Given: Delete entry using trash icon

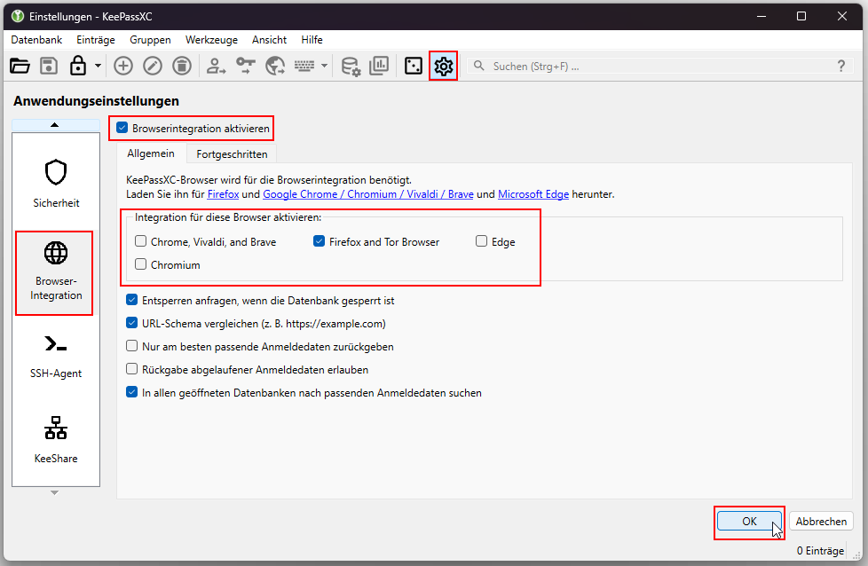Looking at the screenshot, I should (182, 66).
